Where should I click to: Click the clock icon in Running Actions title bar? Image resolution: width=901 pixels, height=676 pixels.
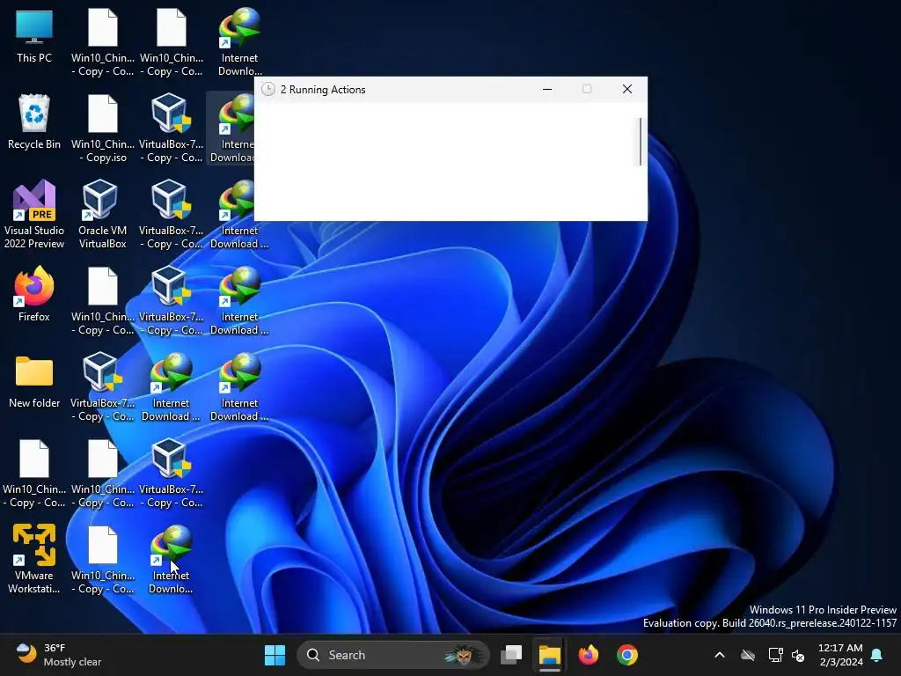coord(267,89)
